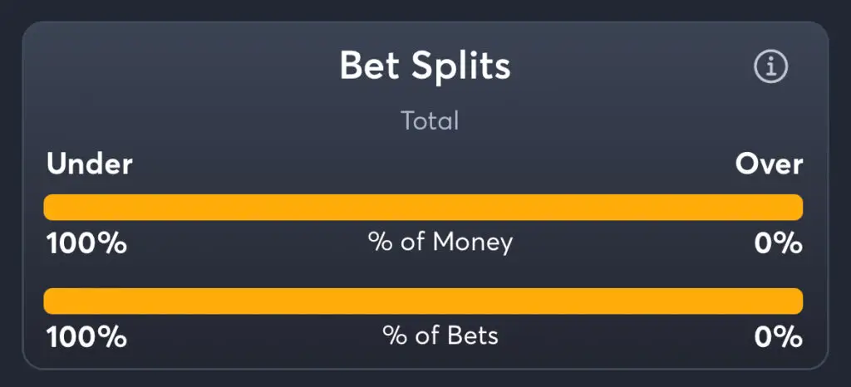Click the 100% Under bets value
Image resolution: width=851 pixels, height=387 pixels.
[86, 337]
